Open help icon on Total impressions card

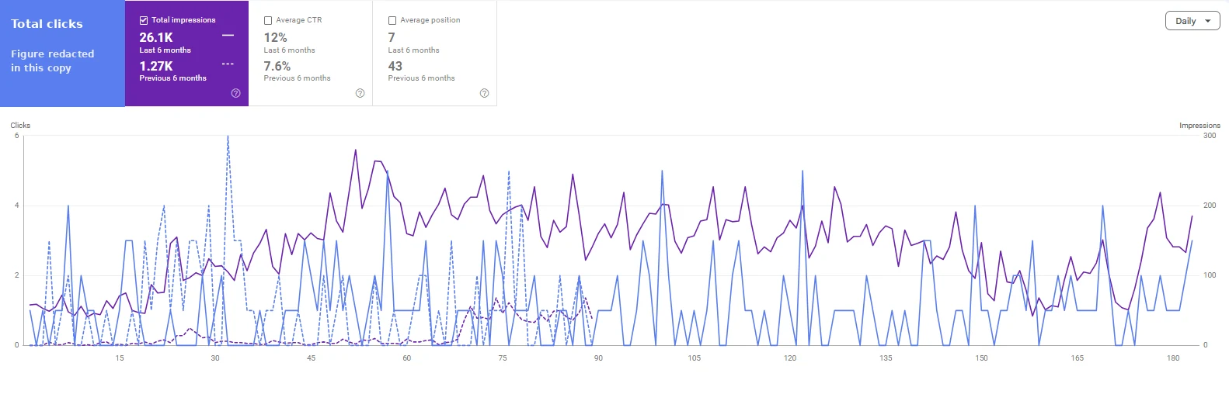(236, 93)
